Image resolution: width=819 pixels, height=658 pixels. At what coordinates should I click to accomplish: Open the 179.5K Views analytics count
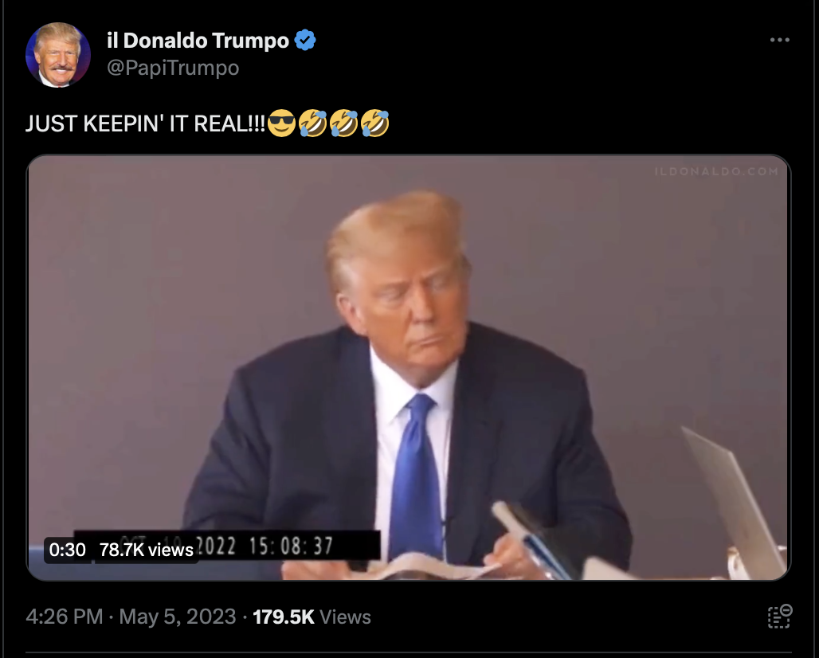pyautogui.click(x=312, y=617)
